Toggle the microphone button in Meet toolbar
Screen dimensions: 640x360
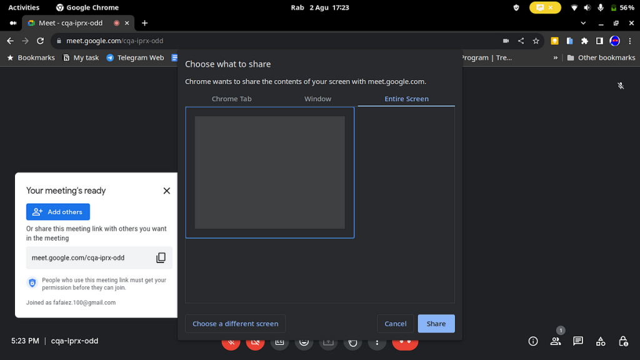[x=231, y=342]
